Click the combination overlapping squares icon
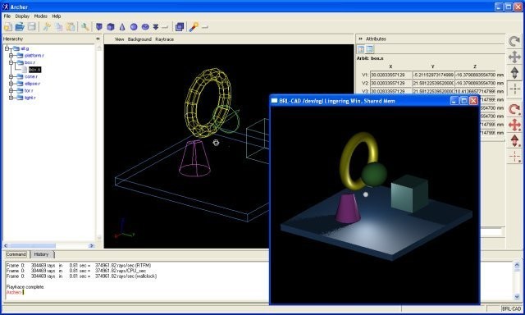 coord(180,27)
